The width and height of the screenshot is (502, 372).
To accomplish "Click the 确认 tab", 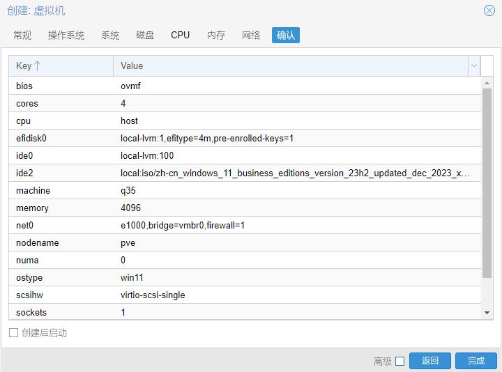I will (286, 35).
